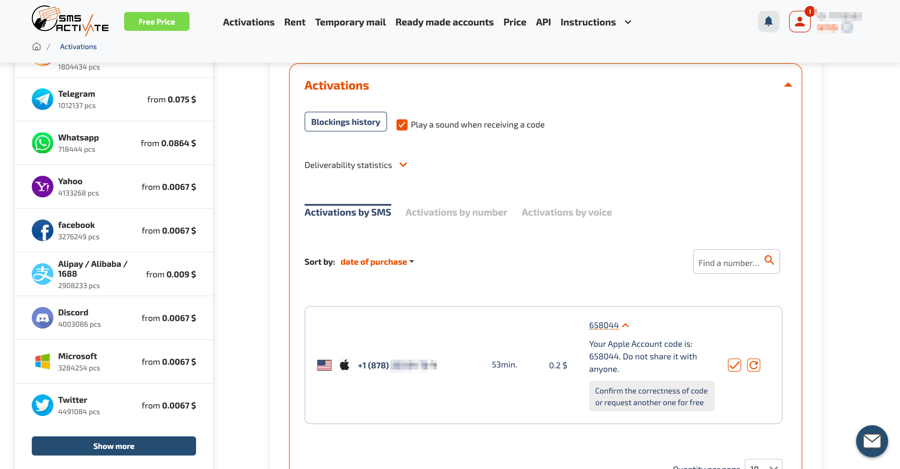This screenshot has width=900, height=469.
Task: Select the Discord service icon
Action: click(43, 317)
